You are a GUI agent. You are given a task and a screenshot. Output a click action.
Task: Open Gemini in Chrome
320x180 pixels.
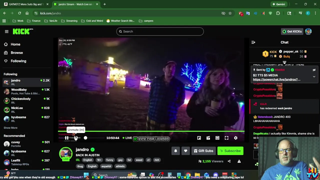279,4
